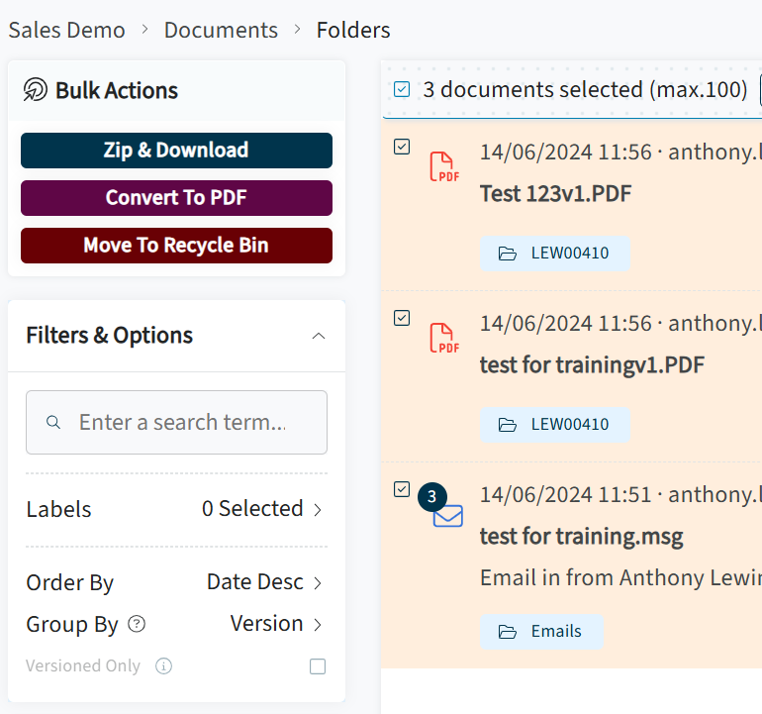This screenshot has height=714, width=762.
Task: Uncheck the test for training.msg checkbox
Action: 402,489
